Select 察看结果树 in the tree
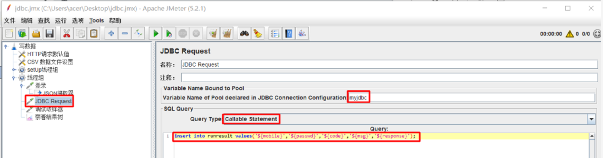603x158 pixels. pos(49,117)
